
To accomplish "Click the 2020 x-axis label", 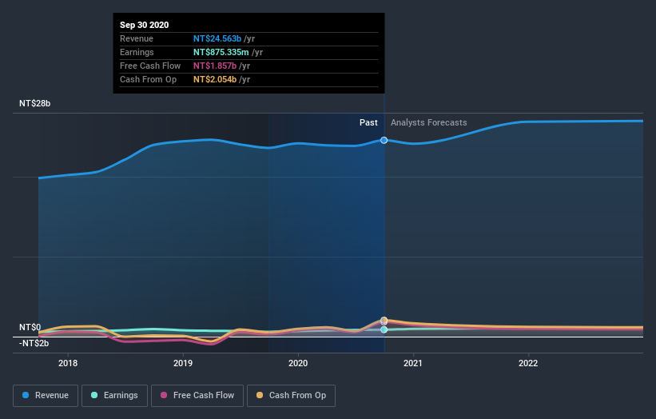I will point(298,363).
